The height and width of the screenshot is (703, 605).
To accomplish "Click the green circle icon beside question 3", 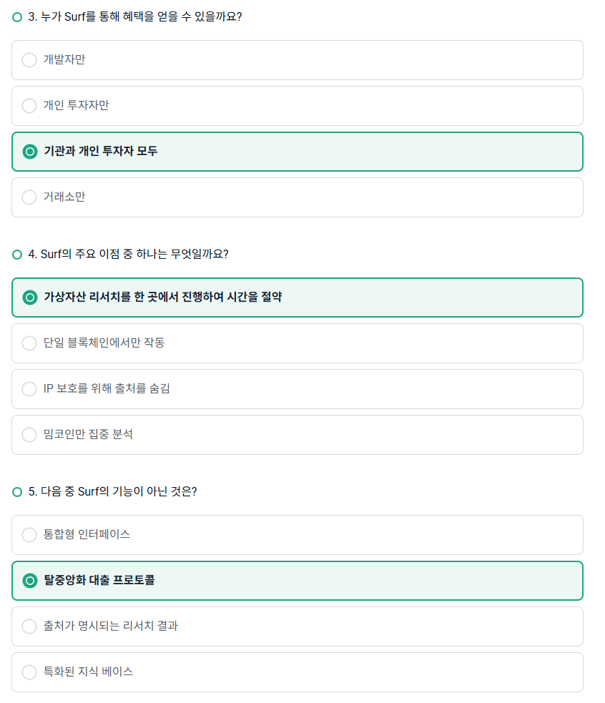I will (17, 17).
